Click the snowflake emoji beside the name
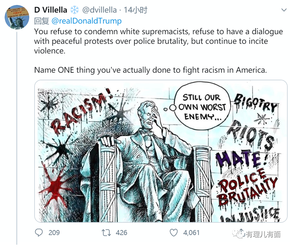The height and width of the screenshot is (247, 290). 74,10
